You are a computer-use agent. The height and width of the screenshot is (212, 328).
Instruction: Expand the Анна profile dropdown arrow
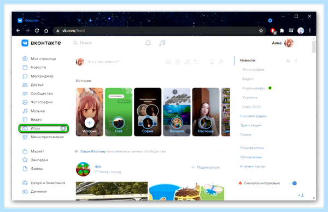click(297, 43)
